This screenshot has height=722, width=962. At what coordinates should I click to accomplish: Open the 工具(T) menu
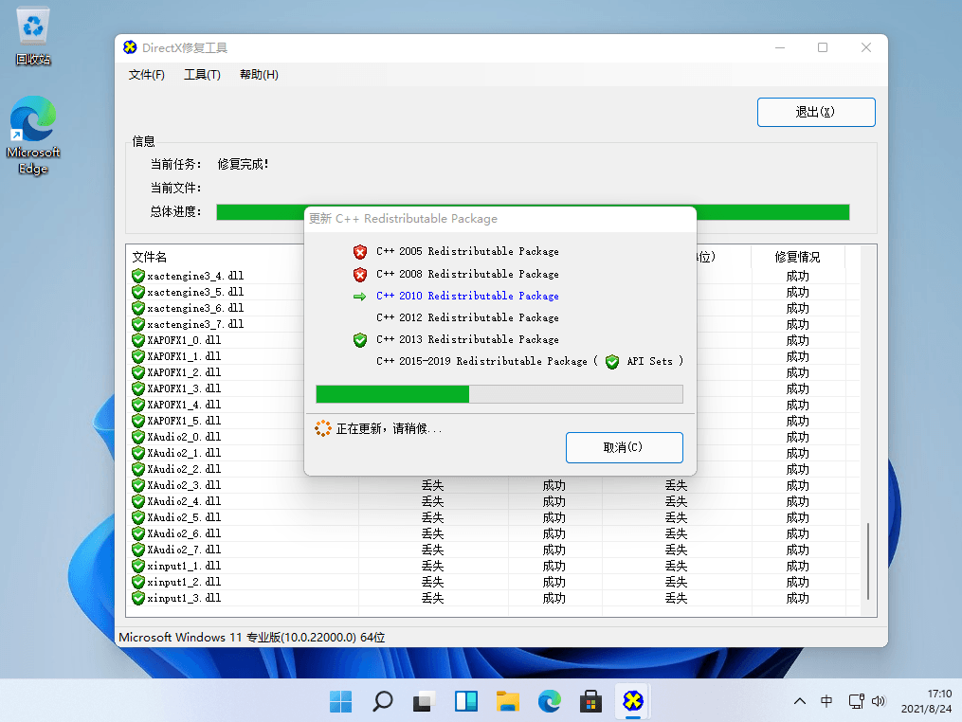coord(202,75)
